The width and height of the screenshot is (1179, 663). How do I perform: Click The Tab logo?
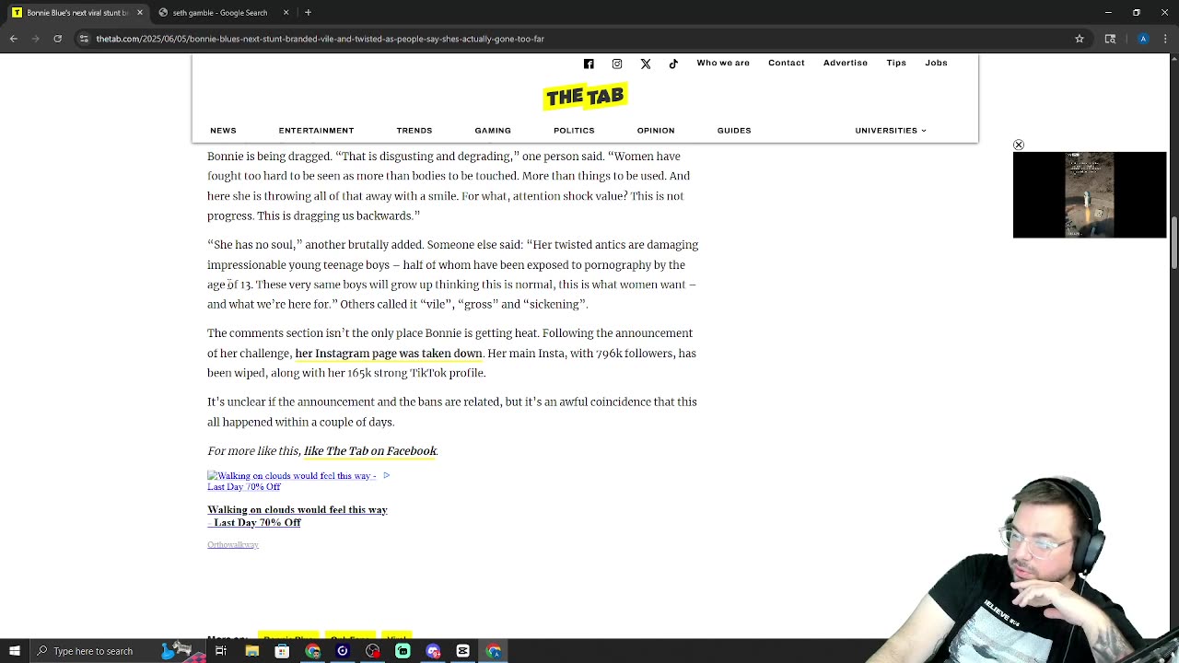pos(585,96)
